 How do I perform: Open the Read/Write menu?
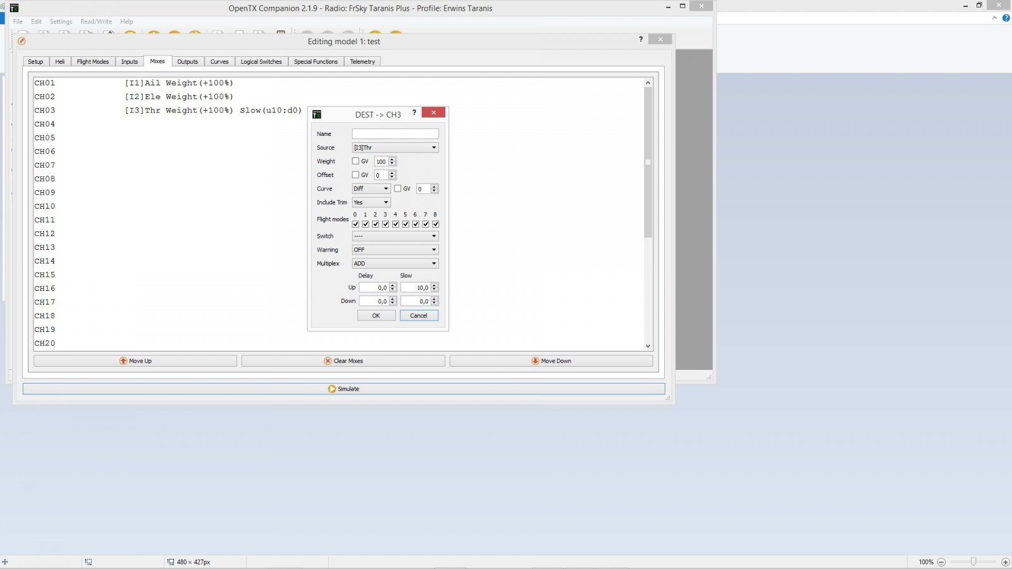(x=96, y=21)
